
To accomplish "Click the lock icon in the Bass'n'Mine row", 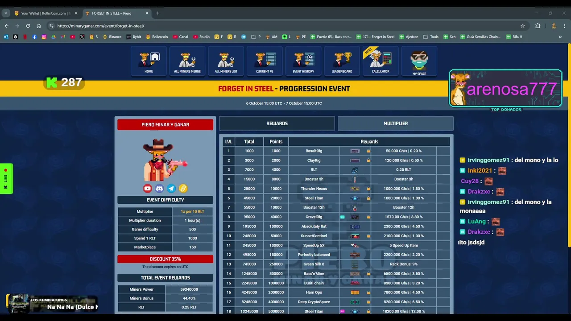I will 368,274.
